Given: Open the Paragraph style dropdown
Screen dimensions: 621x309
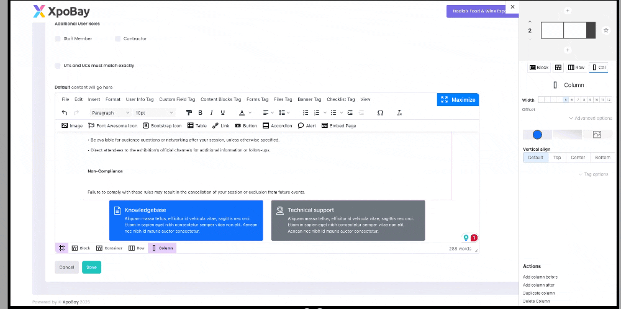Looking at the screenshot, I should (x=110, y=112).
